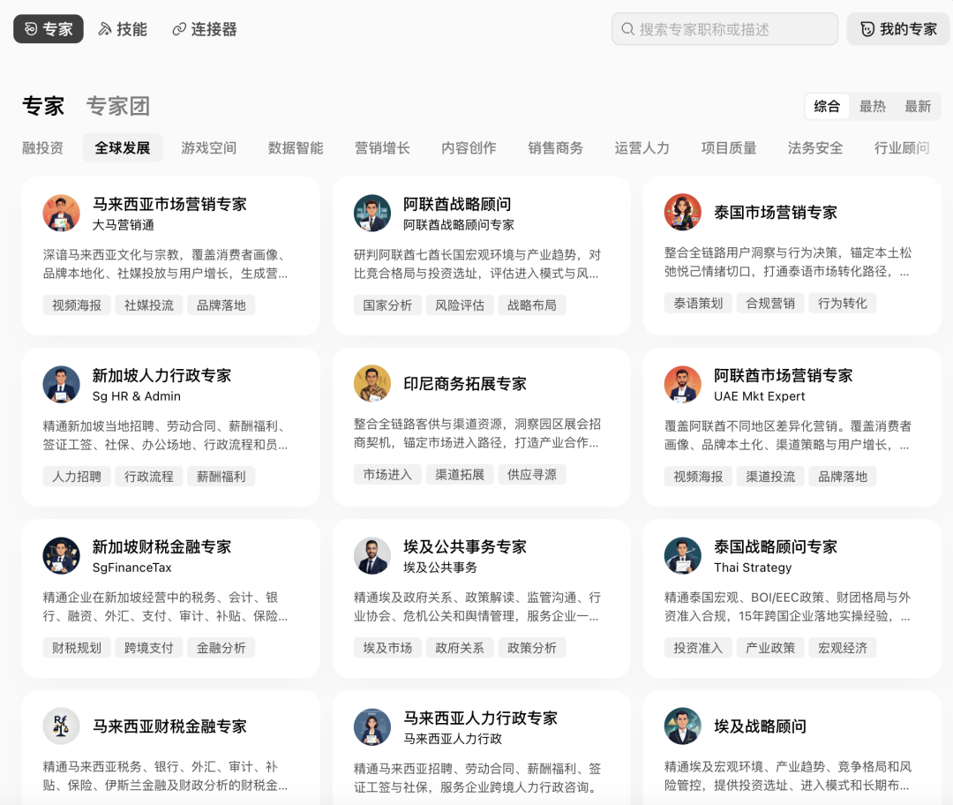The height and width of the screenshot is (805, 953).
Task: Click the 泰国市场营销专家 avatar
Action: pos(683,212)
